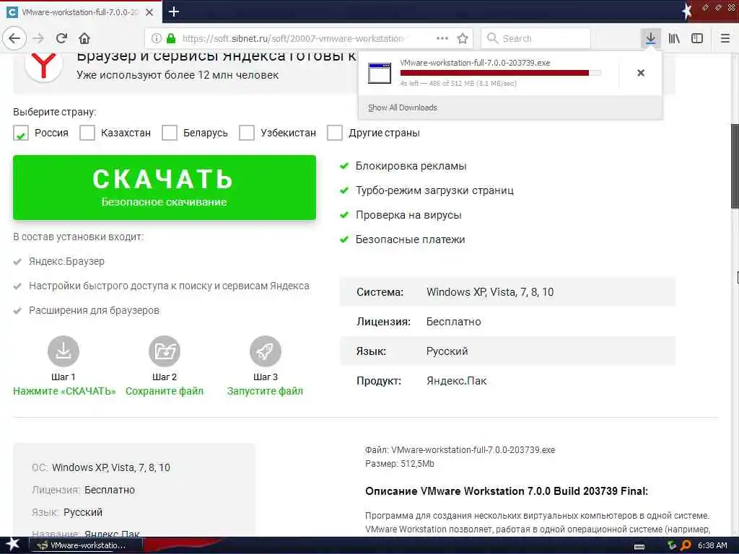The height and width of the screenshot is (554, 739).
Task: Click the 6:38 AM clock
Action: pyautogui.click(x=712, y=545)
